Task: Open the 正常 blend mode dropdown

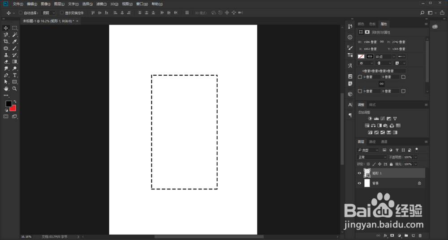Action: pos(371,157)
